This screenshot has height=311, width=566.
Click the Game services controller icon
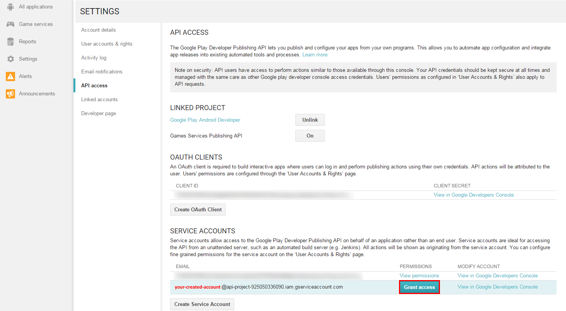(x=10, y=24)
